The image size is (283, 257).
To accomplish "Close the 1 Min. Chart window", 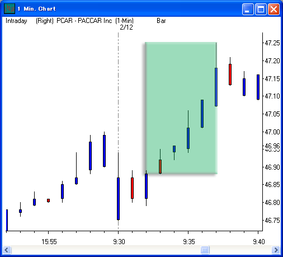I will click(273, 9).
